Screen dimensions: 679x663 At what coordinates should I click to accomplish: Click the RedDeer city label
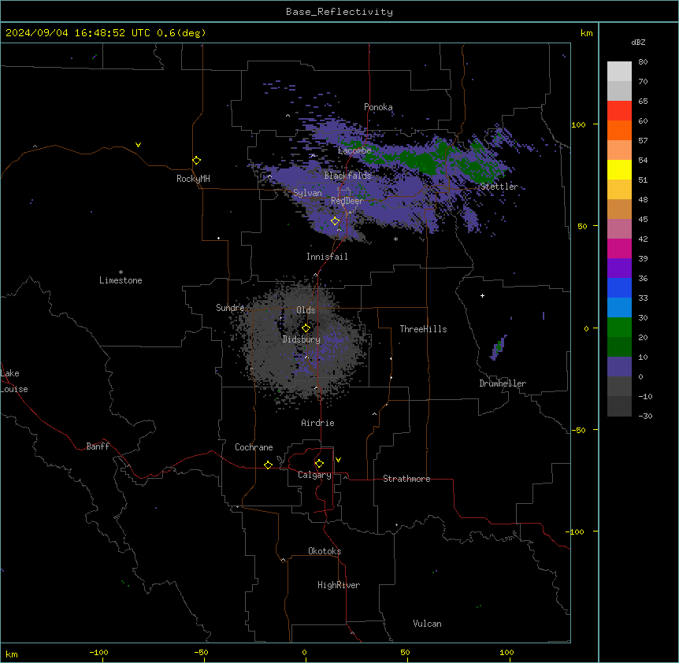point(347,201)
